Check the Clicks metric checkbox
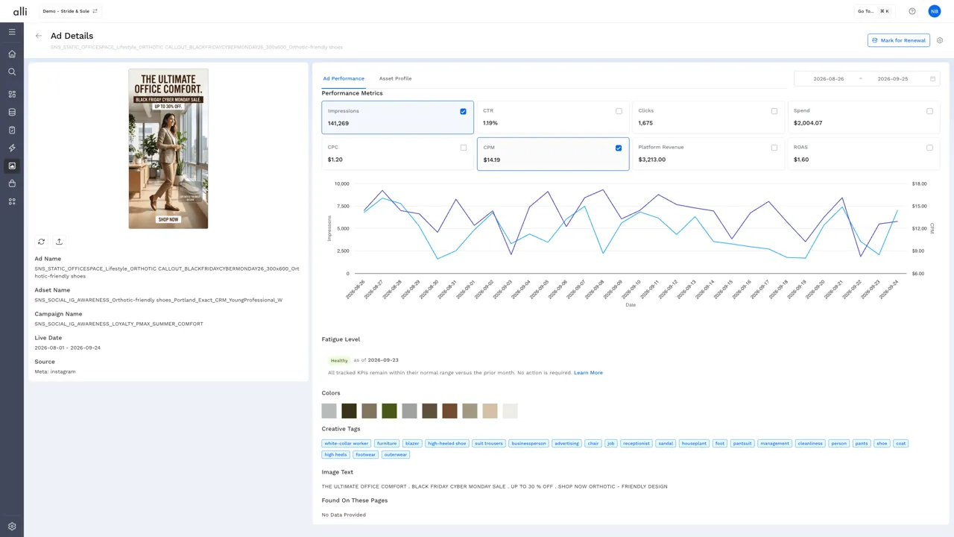 pyautogui.click(x=774, y=111)
